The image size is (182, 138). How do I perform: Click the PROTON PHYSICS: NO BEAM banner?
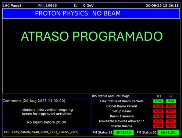point(91,13)
